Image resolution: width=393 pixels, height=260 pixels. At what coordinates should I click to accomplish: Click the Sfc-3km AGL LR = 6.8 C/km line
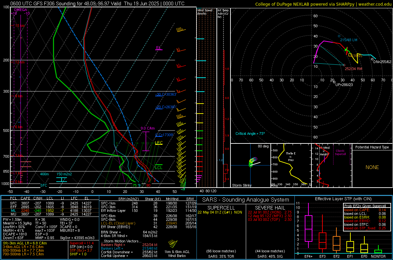pos(25,243)
